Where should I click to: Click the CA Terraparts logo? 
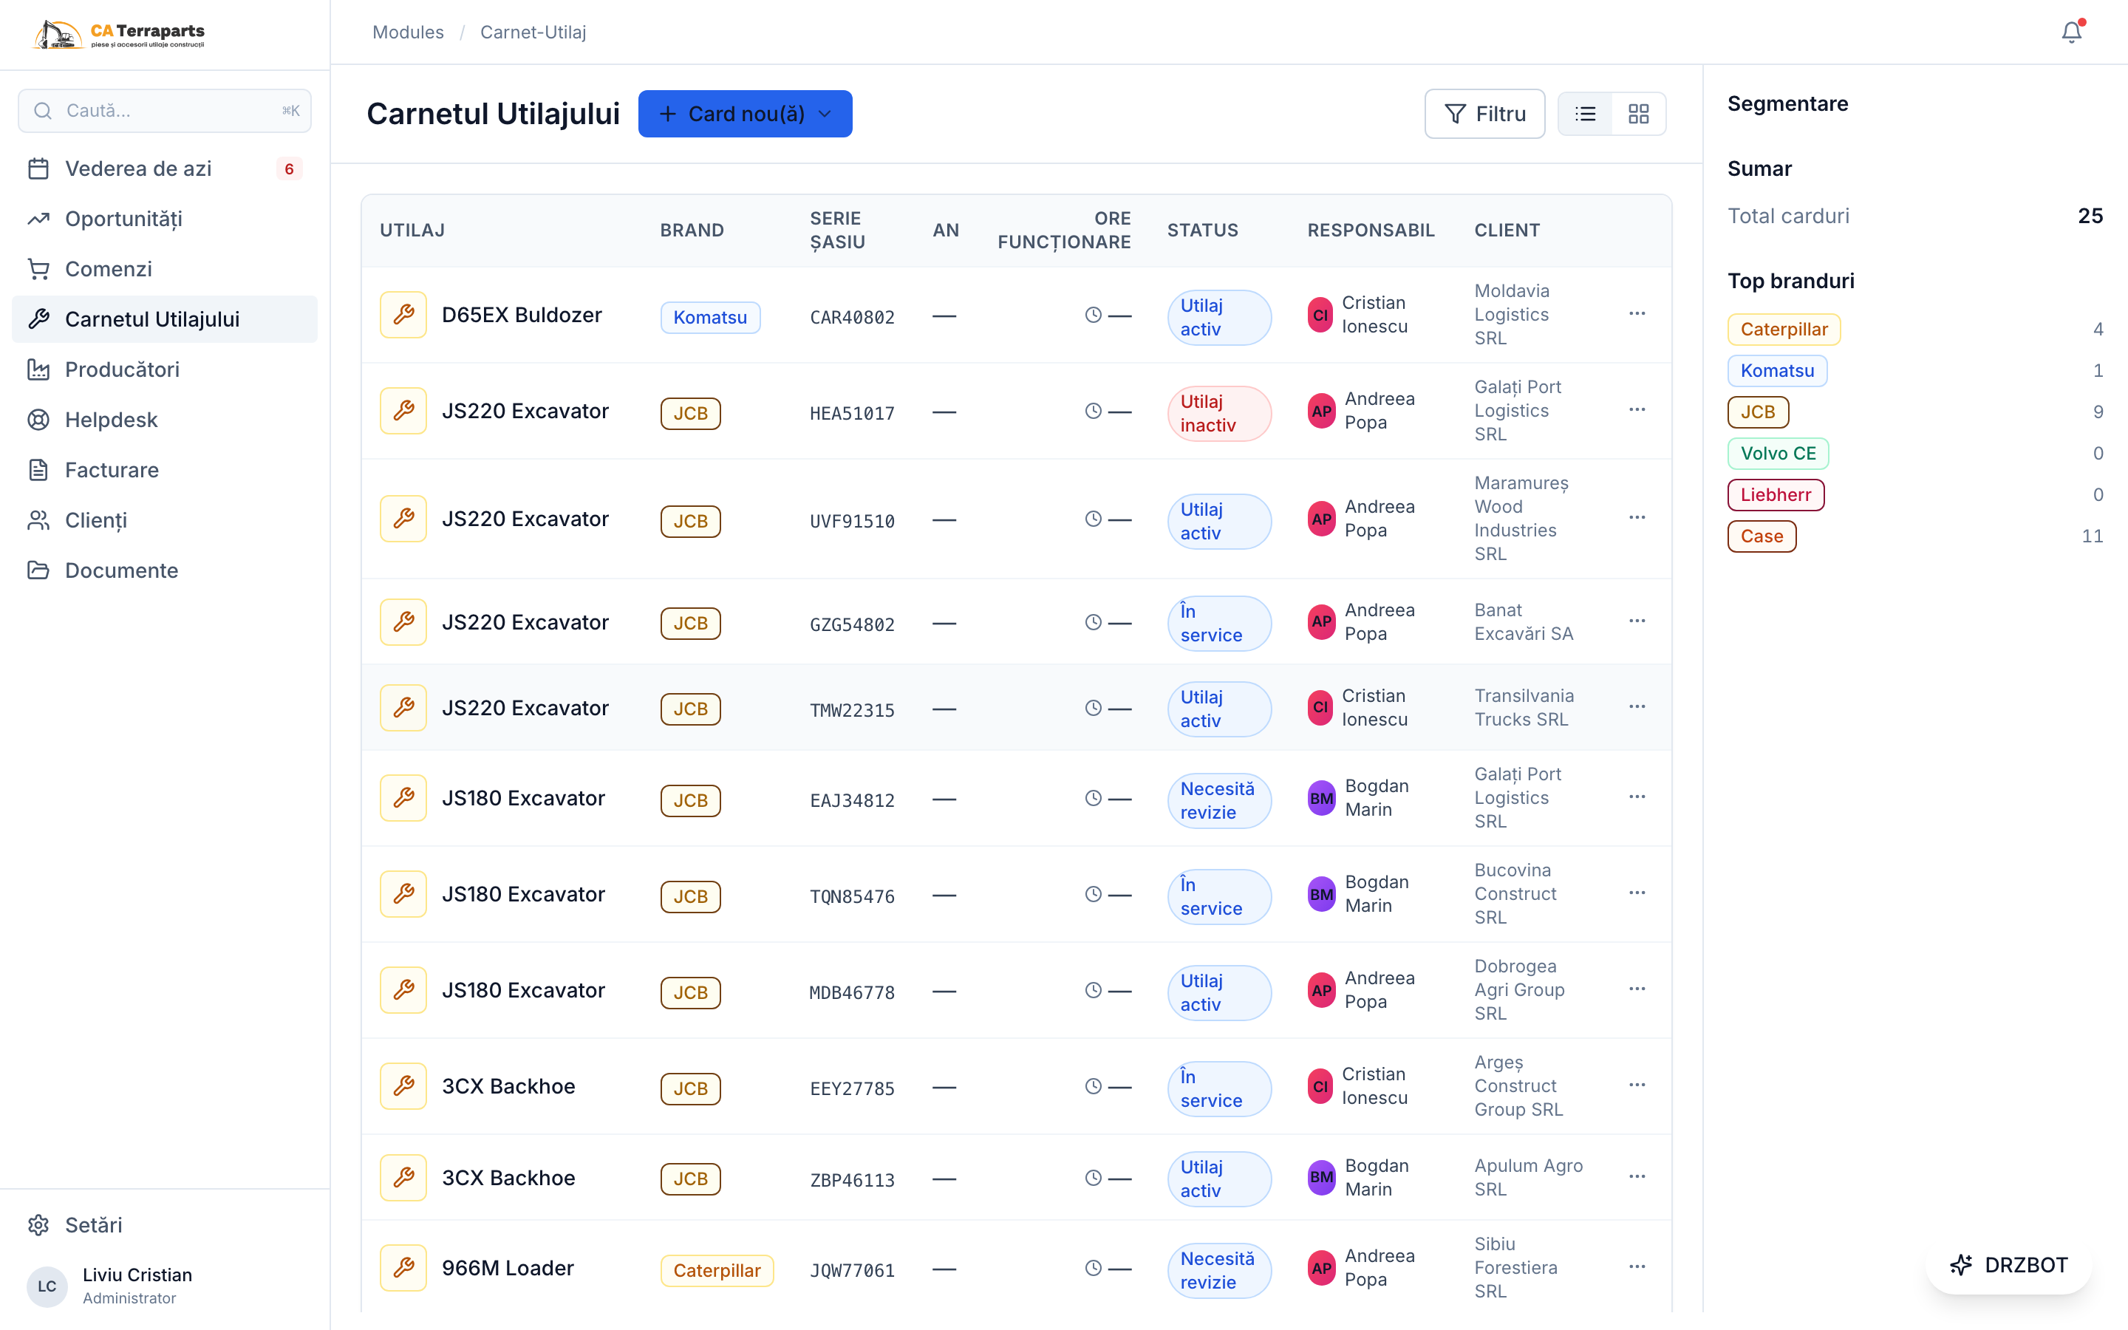119,34
